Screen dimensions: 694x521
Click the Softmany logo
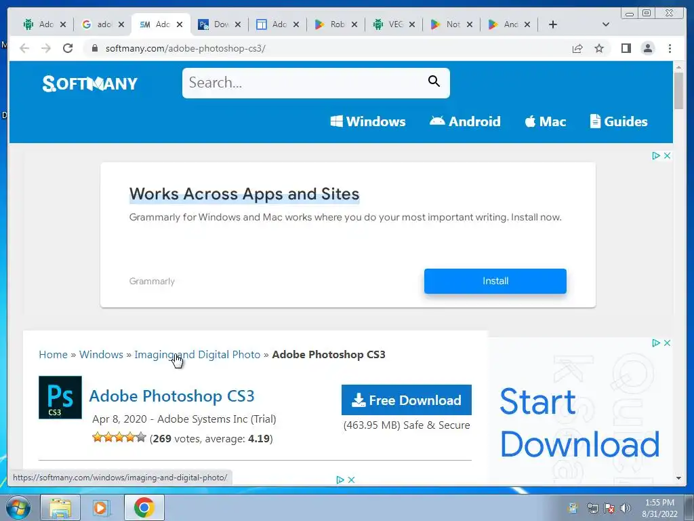point(90,83)
